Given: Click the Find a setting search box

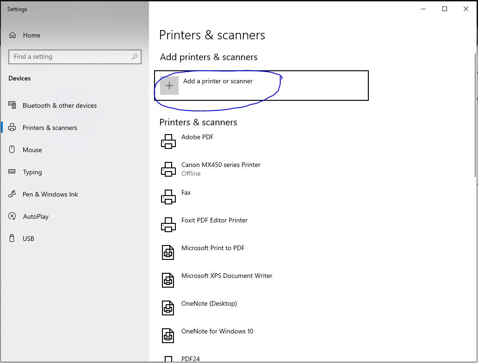Looking at the screenshot, I should [x=69, y=57].
